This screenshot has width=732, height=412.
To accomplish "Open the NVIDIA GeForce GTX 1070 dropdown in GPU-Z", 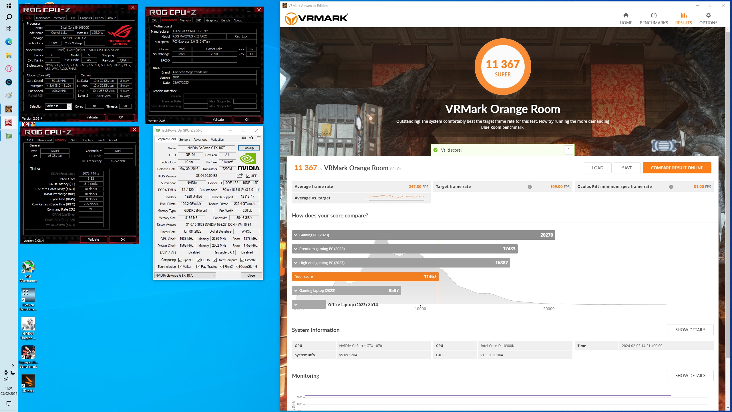I will tap(185, 276).
